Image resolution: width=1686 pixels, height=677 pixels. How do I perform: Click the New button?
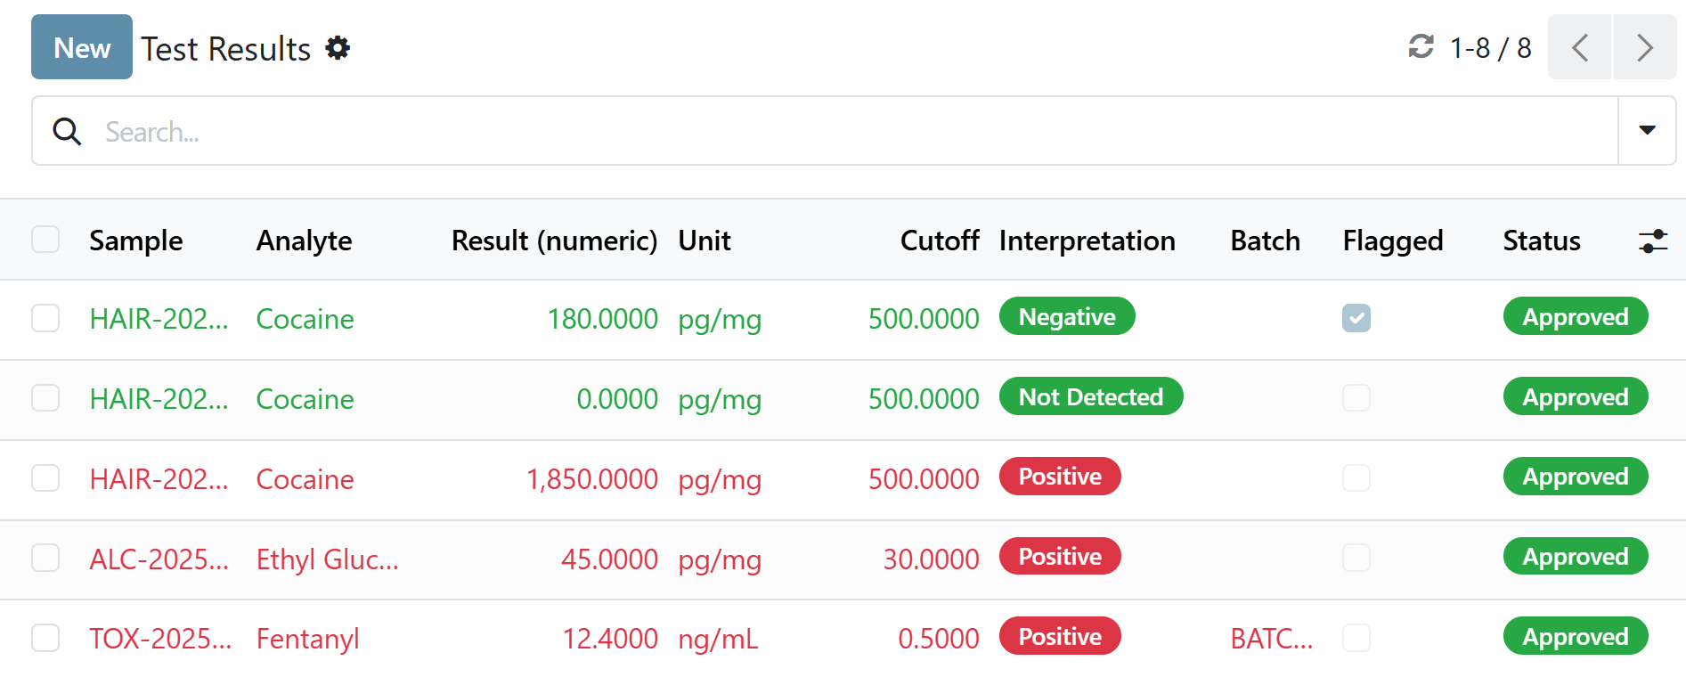click(x=82, y=47)
